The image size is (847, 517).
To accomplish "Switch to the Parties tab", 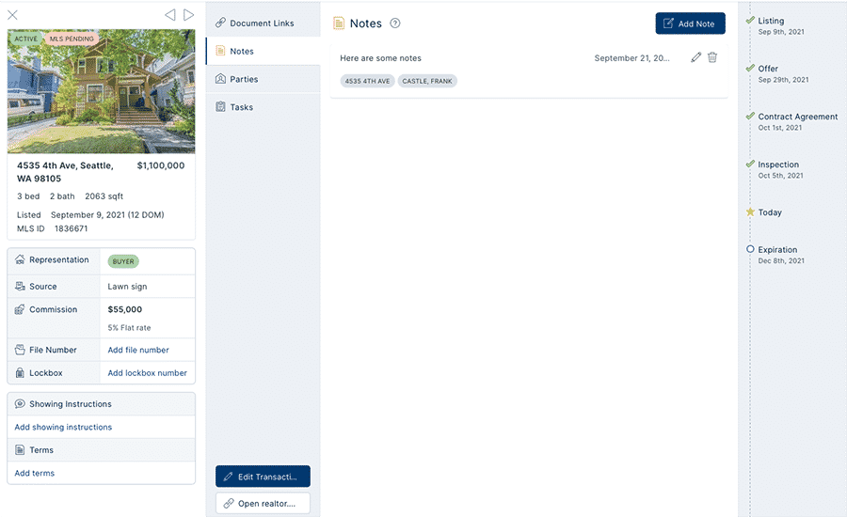I will (x=264, y=79).
